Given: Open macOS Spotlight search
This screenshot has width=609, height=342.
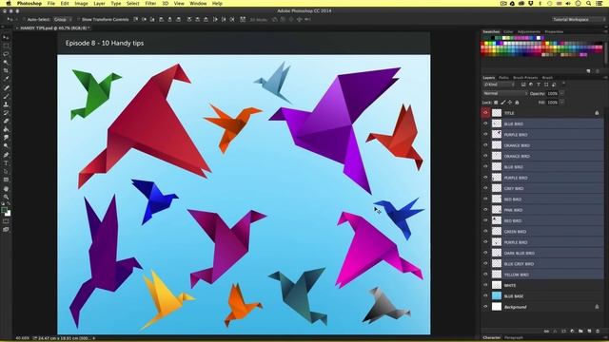Looking at the screenshot, I should coord(589,3).
